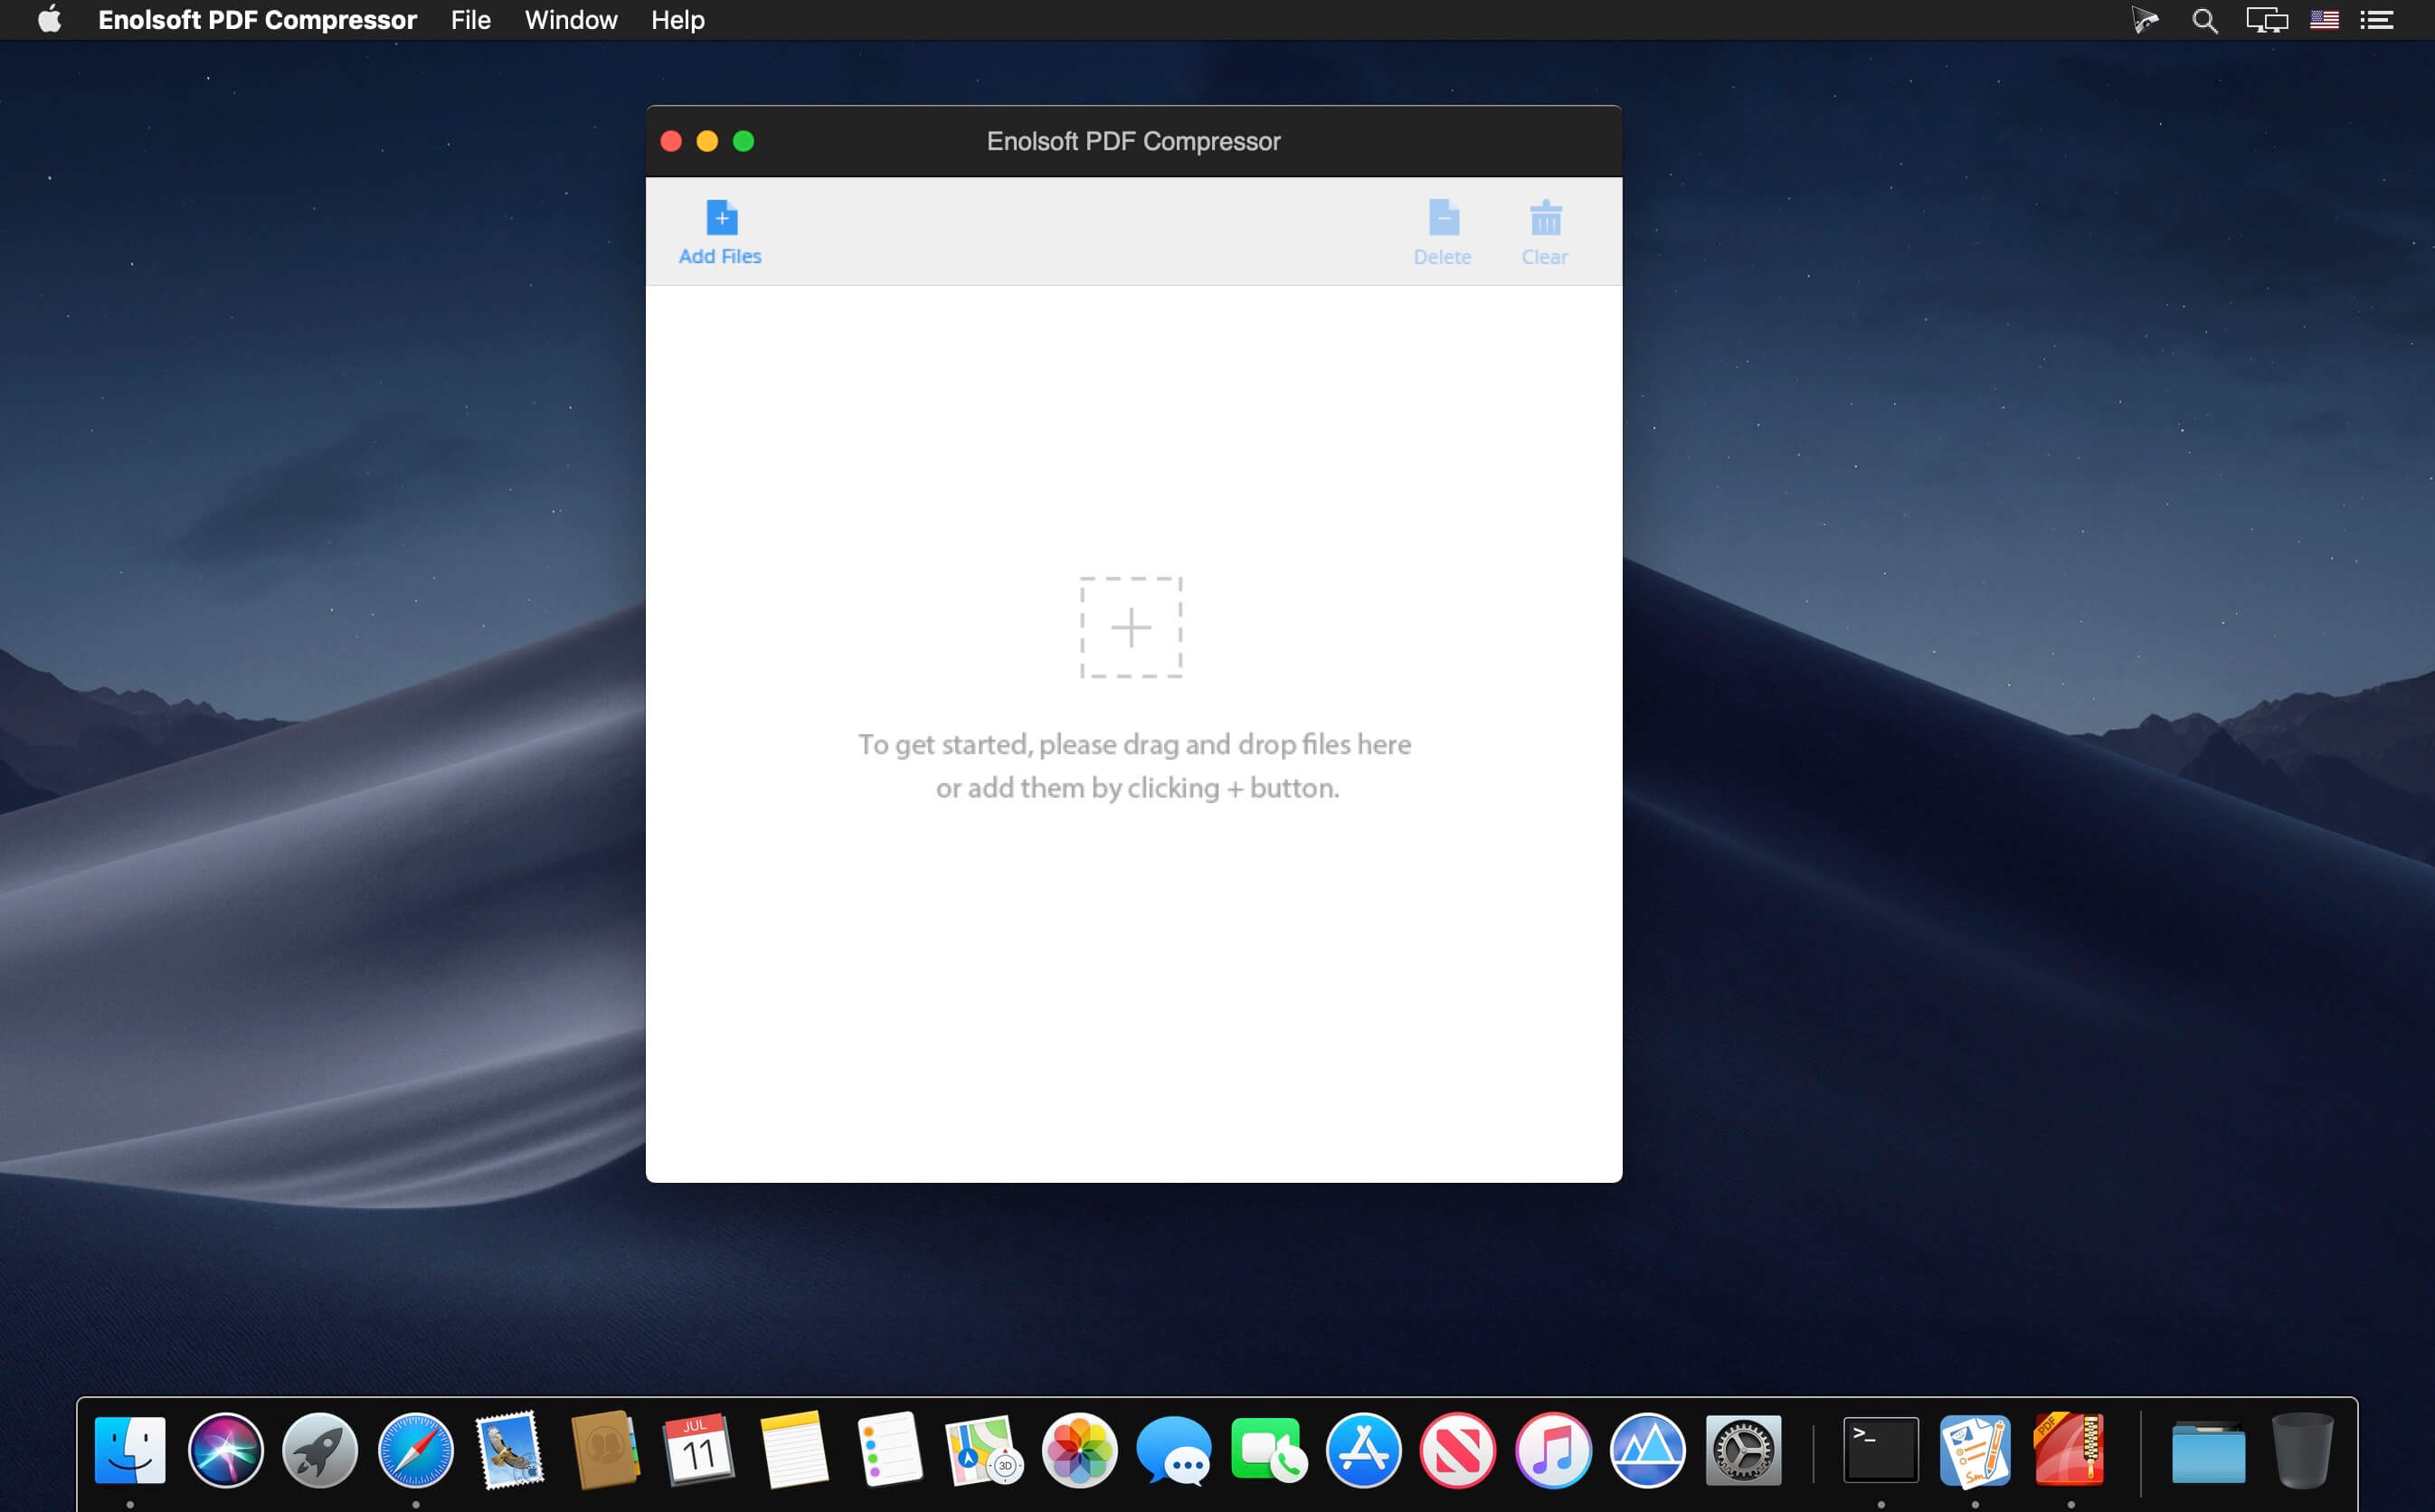2435x1512 pixels.
Task: Open the Help menu
Action: [677, 20]
